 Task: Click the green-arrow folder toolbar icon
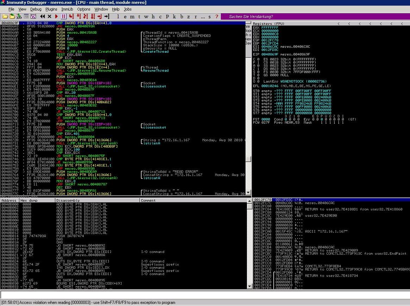tap(12, 17)
